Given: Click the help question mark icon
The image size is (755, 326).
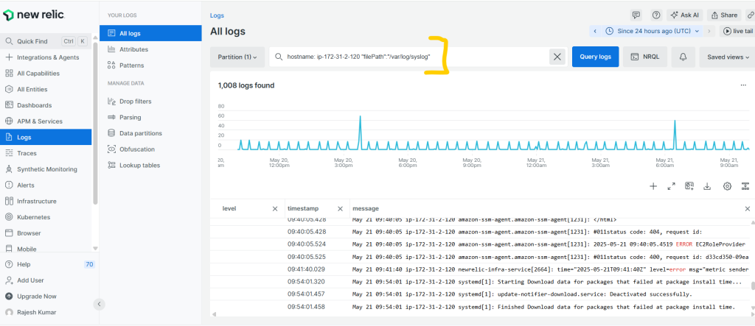Looking at the screenshot, I should (x=655, y=15).
